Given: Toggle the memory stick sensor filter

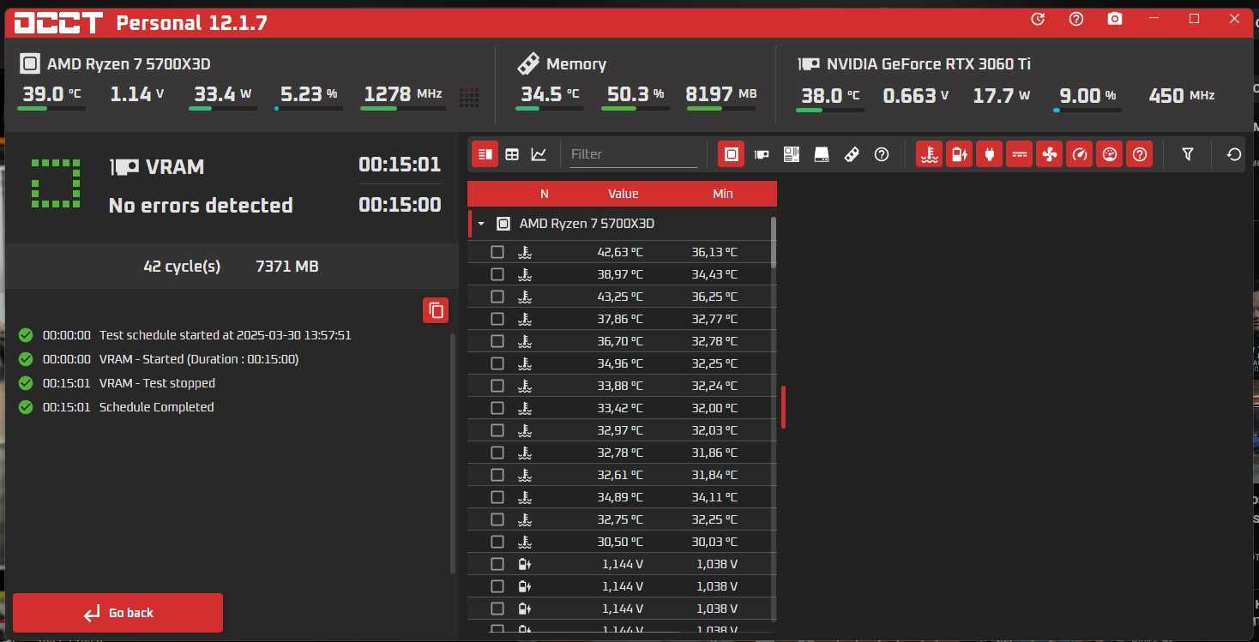Looking at the screenshot, I should point(852,154).
